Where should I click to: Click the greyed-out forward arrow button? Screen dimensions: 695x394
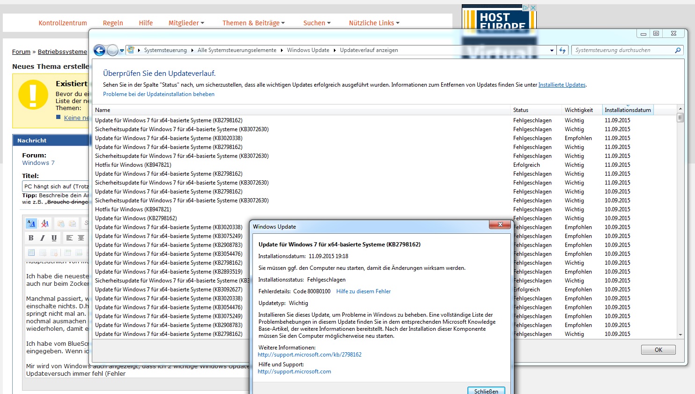click(112, 50)
